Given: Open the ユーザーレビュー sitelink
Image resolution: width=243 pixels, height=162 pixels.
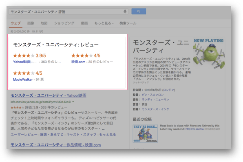Looking at the screenshot, I should (x=24, y=135).
